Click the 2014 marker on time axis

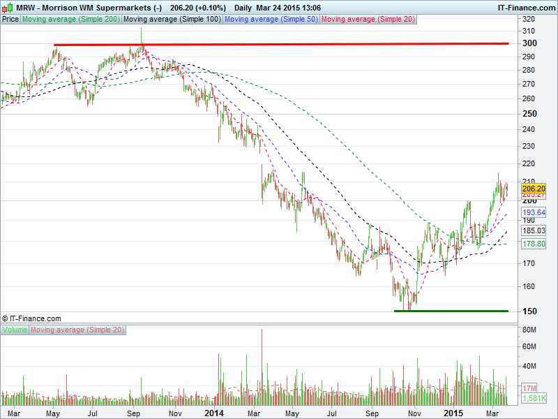[x=214, y=413]
